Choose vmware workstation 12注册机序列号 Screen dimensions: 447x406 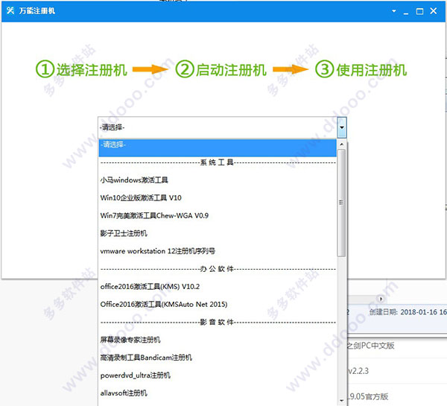pos(218,251)
